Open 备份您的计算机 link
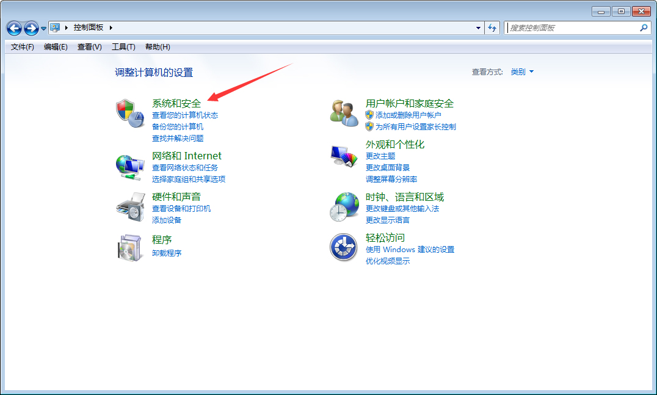The image size is (657, 395). 177,126
